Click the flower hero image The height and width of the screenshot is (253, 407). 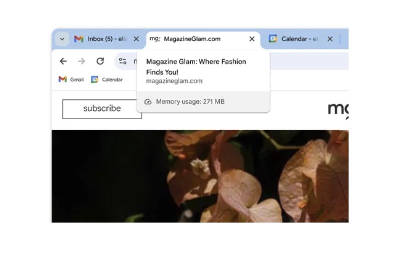[200, 176]
